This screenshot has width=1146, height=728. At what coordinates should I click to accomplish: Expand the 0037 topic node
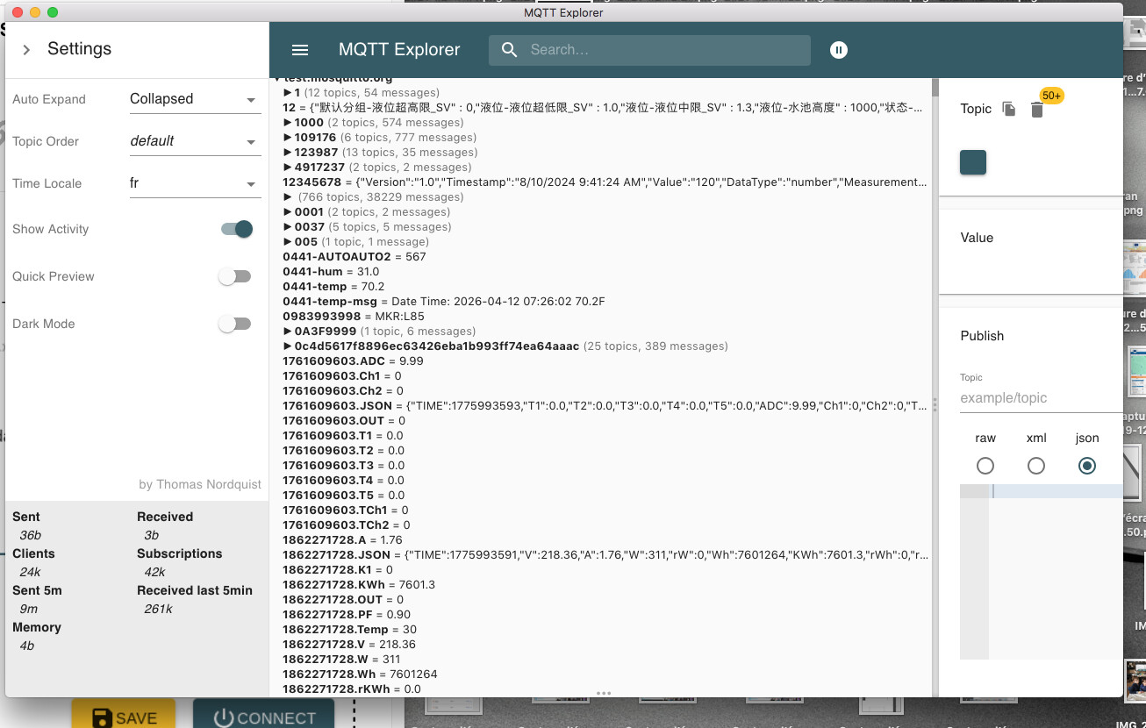pos(288,227)
